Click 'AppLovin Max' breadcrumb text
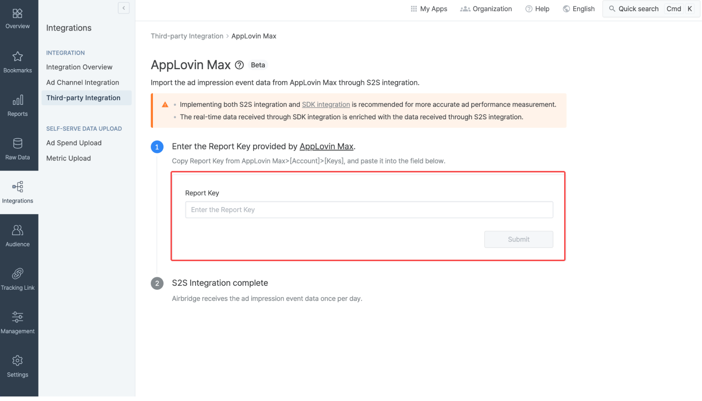Viewport: 702px width, 401px height. (x=254, y=36)
